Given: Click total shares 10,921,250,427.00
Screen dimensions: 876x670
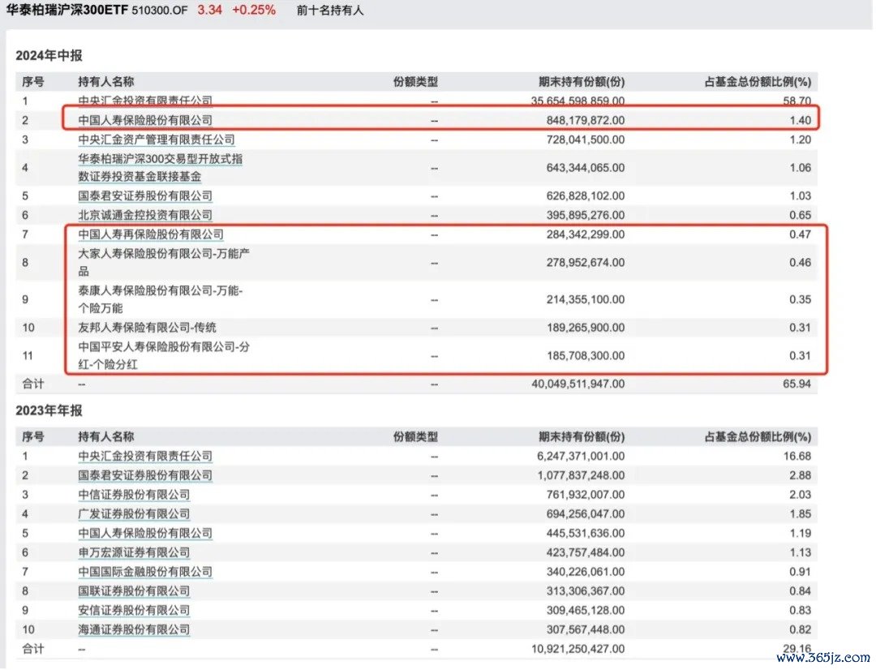Looking at the screenshot, I should click(x=578, y=649).
